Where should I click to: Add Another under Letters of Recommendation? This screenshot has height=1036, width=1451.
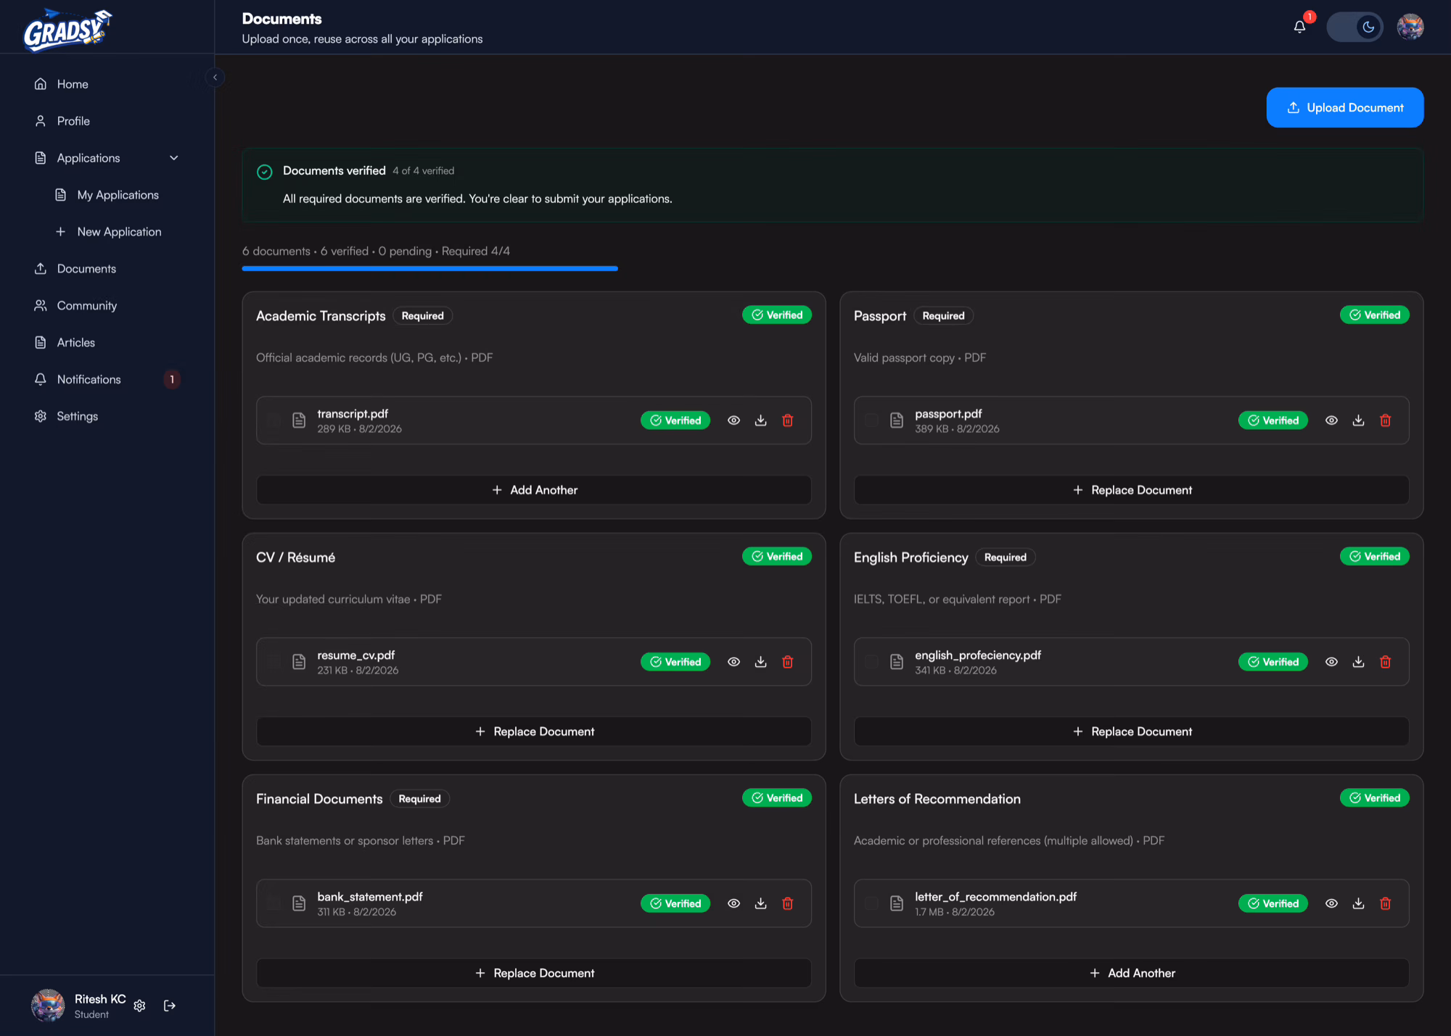click(x=1131, y=973)
